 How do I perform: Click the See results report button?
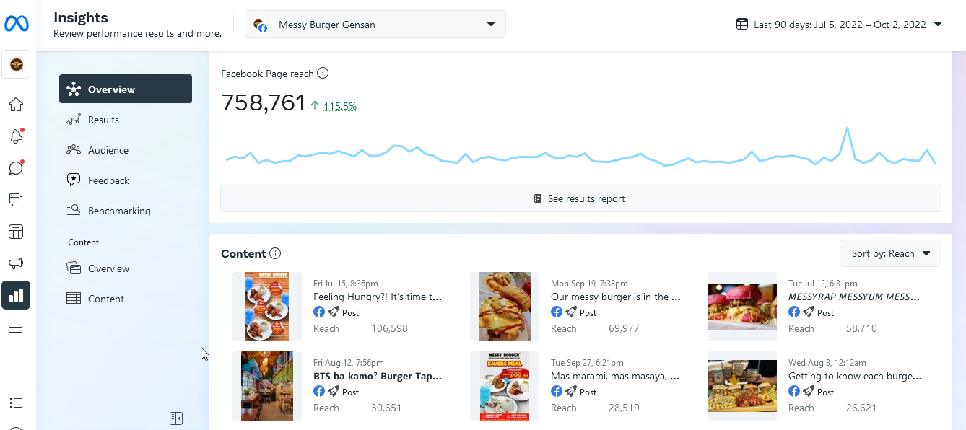click(580, 198)
